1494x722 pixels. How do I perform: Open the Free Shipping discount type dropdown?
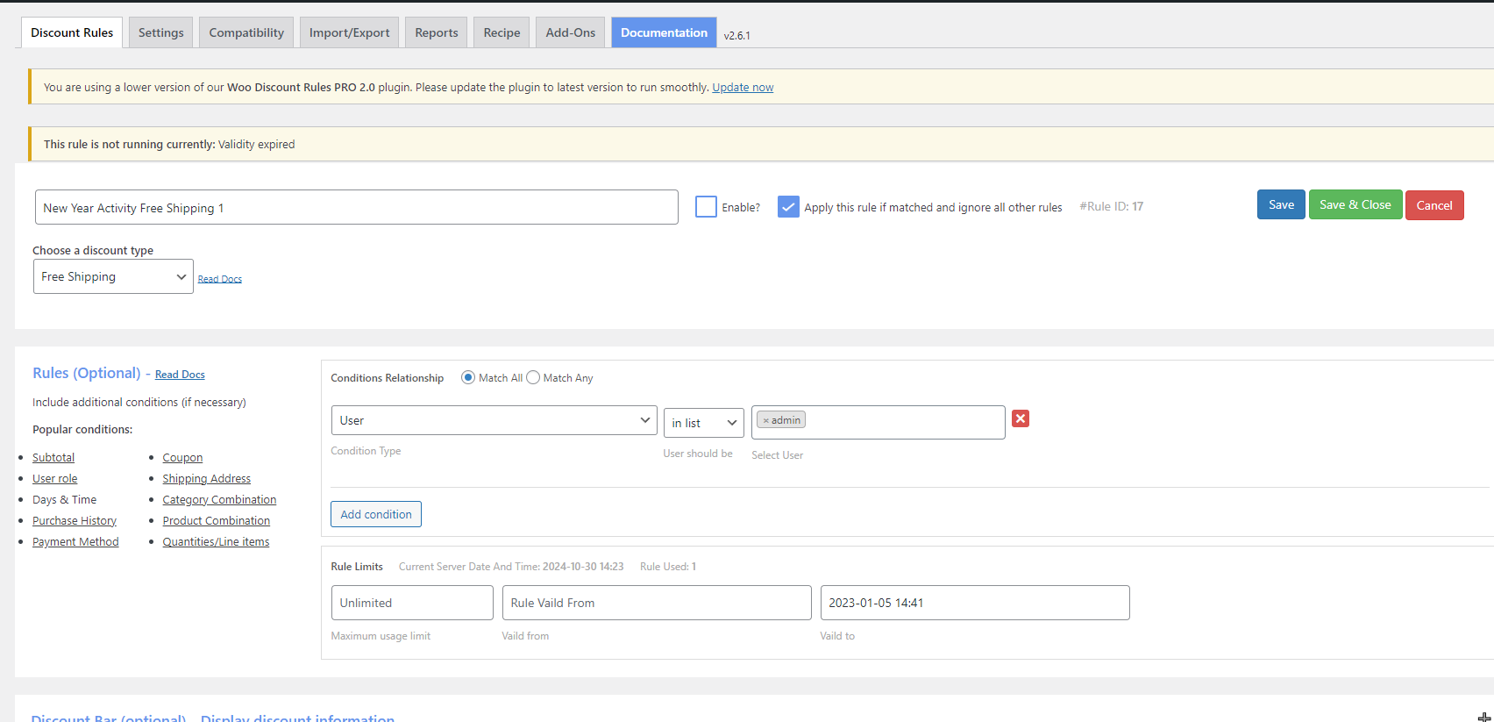click(x=113, y=276)
